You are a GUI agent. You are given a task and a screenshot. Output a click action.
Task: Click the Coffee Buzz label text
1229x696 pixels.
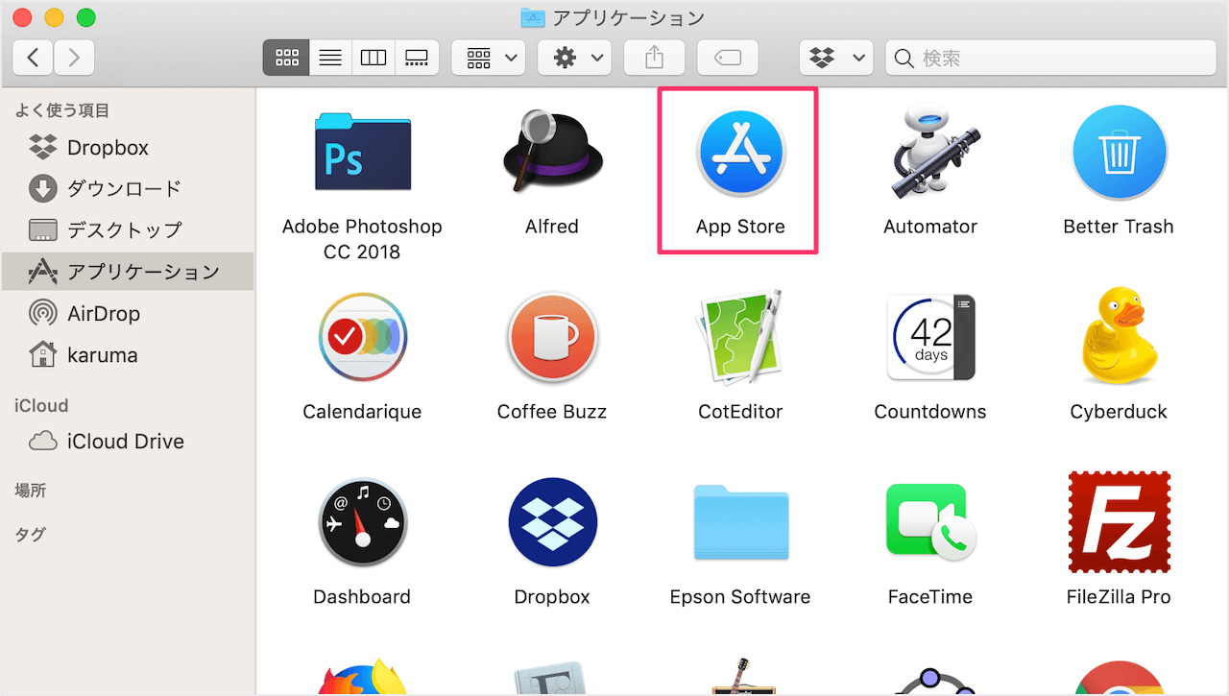(552, 412)
